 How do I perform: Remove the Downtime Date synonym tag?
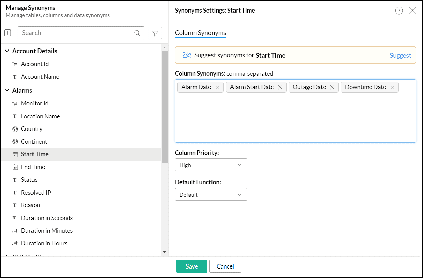(x=393, y=87)
